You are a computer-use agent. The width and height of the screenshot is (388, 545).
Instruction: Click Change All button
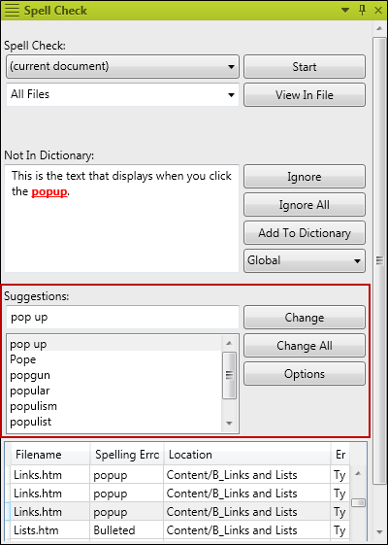click(x=305, y=346)
